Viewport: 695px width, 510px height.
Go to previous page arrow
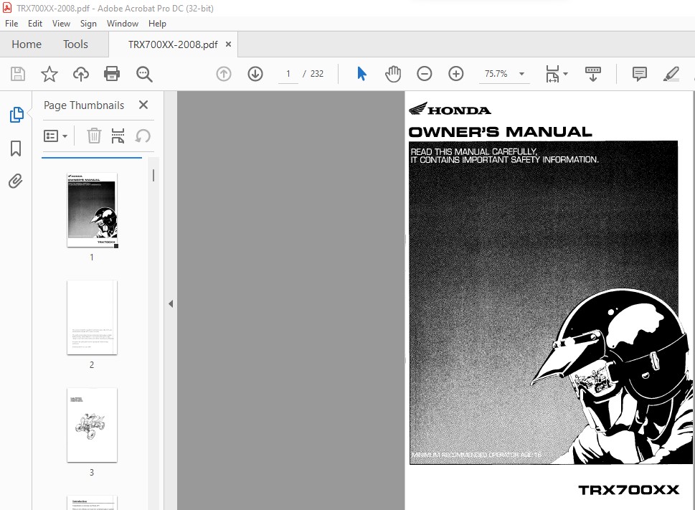(x=224, y=74)
